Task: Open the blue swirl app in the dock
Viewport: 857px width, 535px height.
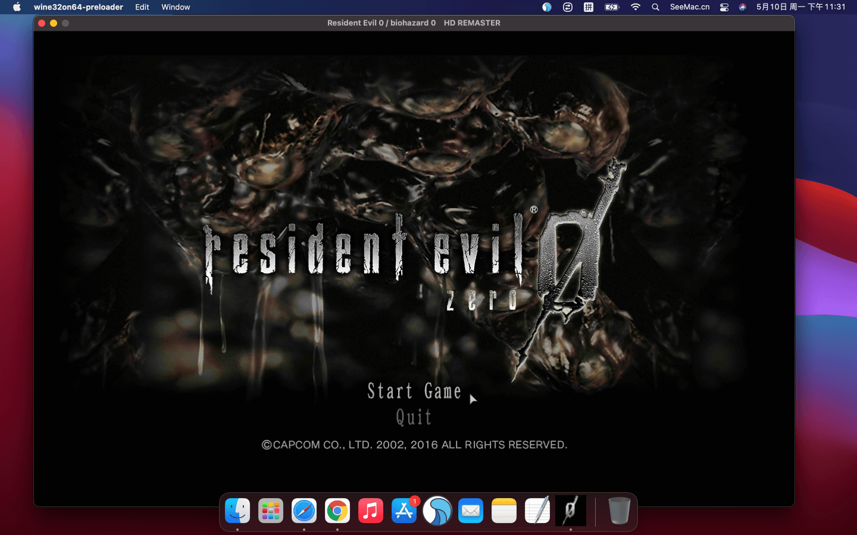Action: click(x=437, y=511)
